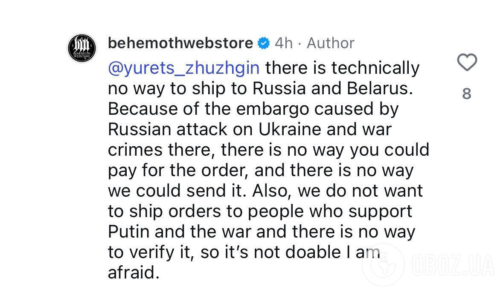Open the behemothwebstore username profile link

click(180, 43)
